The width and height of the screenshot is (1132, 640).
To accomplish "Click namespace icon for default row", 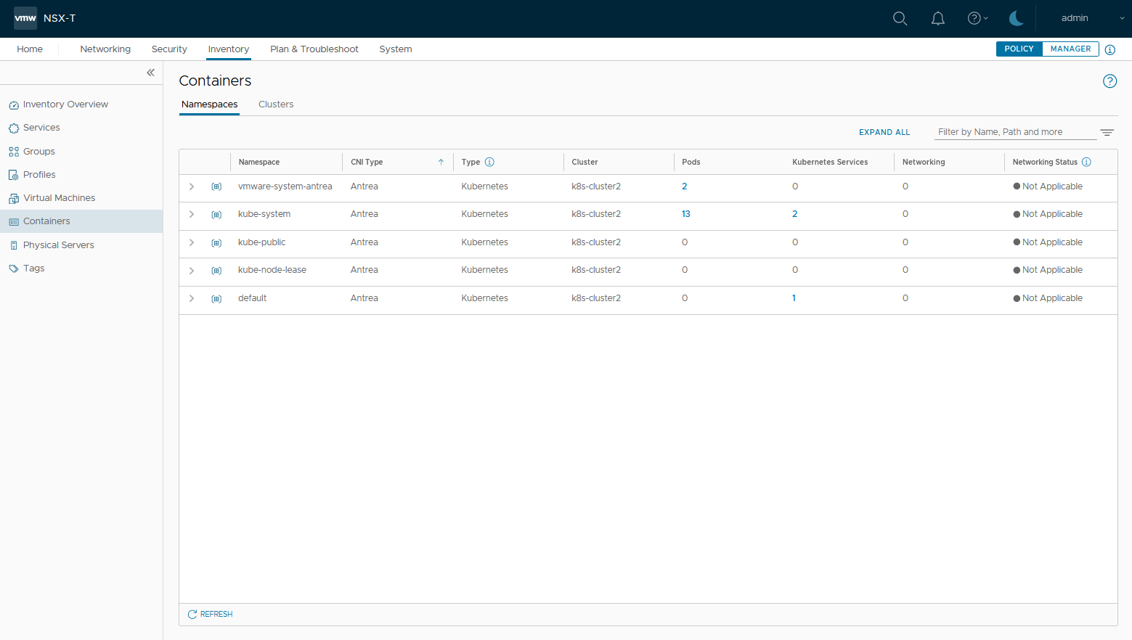I will point(216,298).
